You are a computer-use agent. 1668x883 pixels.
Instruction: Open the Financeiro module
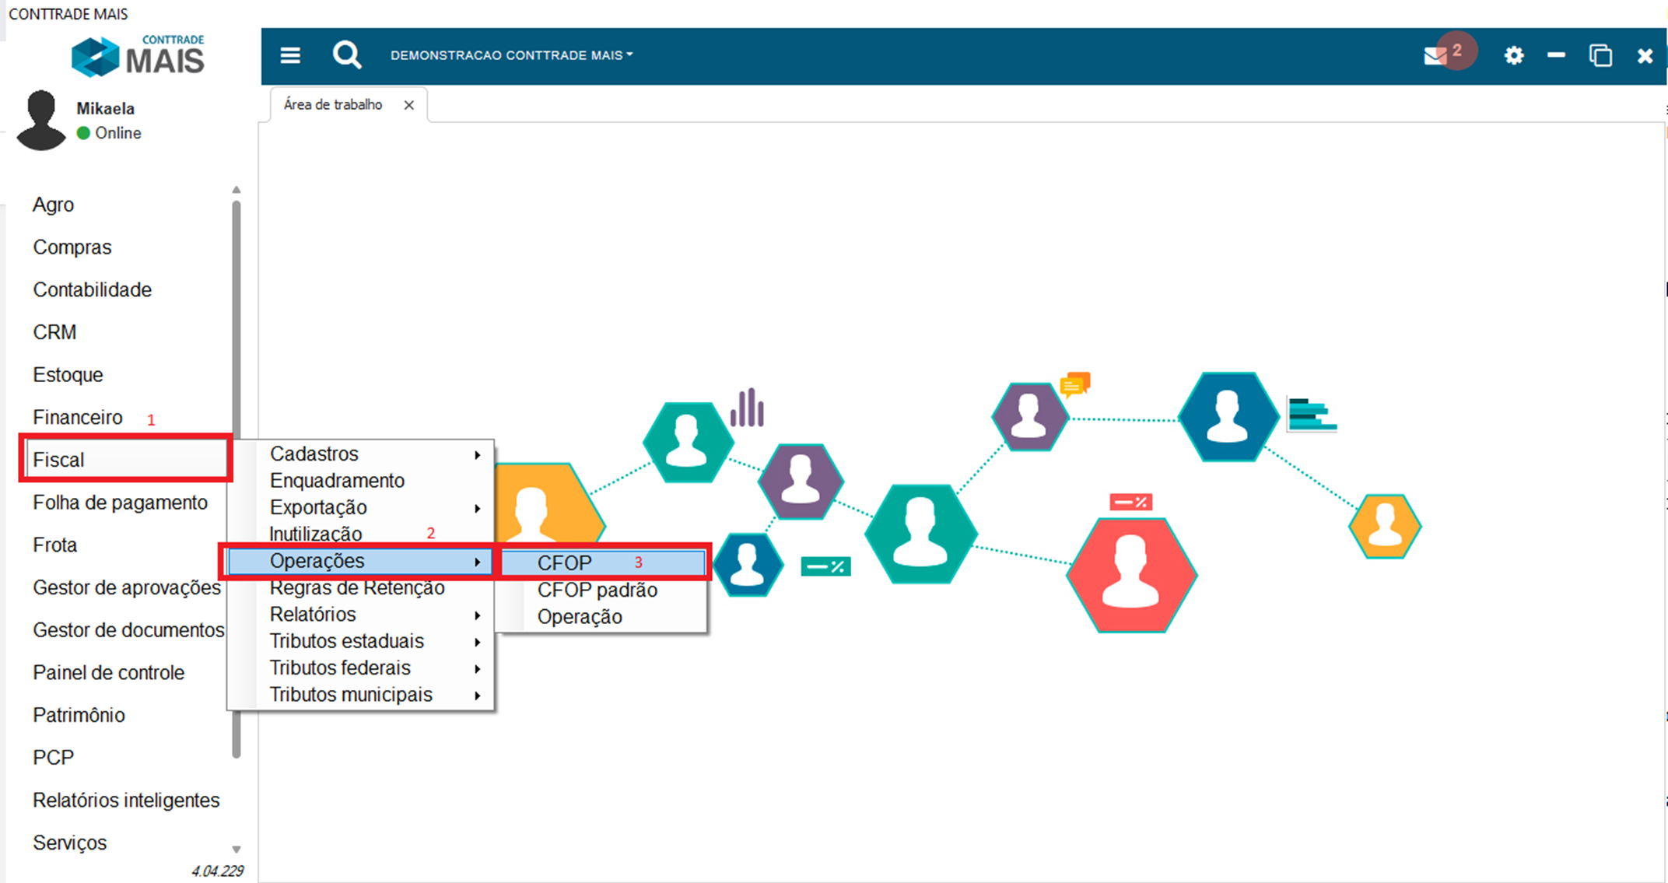click(x=78, y=418)
